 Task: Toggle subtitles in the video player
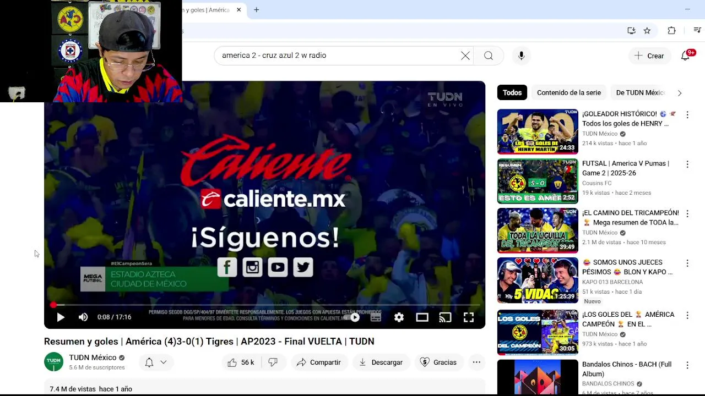click(376, 317)
